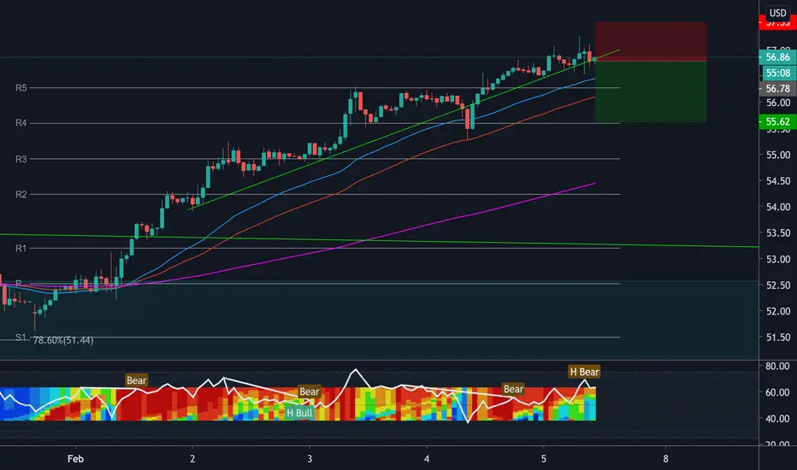
Task: Click the date 3 on time axis
Action: 310,459
